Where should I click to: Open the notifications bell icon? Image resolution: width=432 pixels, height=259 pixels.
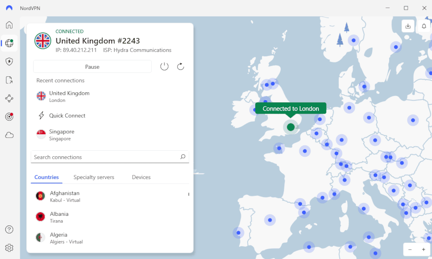424,26
